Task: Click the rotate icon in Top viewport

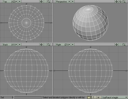Action: click(x=45, y=2)
